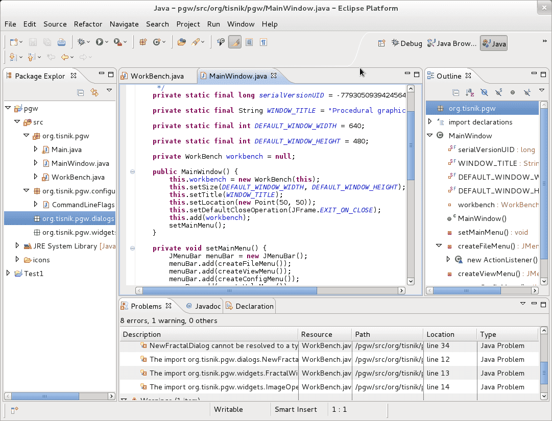The image size is (552, 421).
Task: Run the program with the Run toolbar icon
Action: (101, 42)
